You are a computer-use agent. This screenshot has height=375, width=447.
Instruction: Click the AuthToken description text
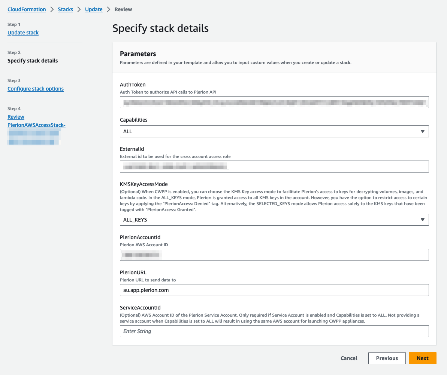(x=168, y=92)
